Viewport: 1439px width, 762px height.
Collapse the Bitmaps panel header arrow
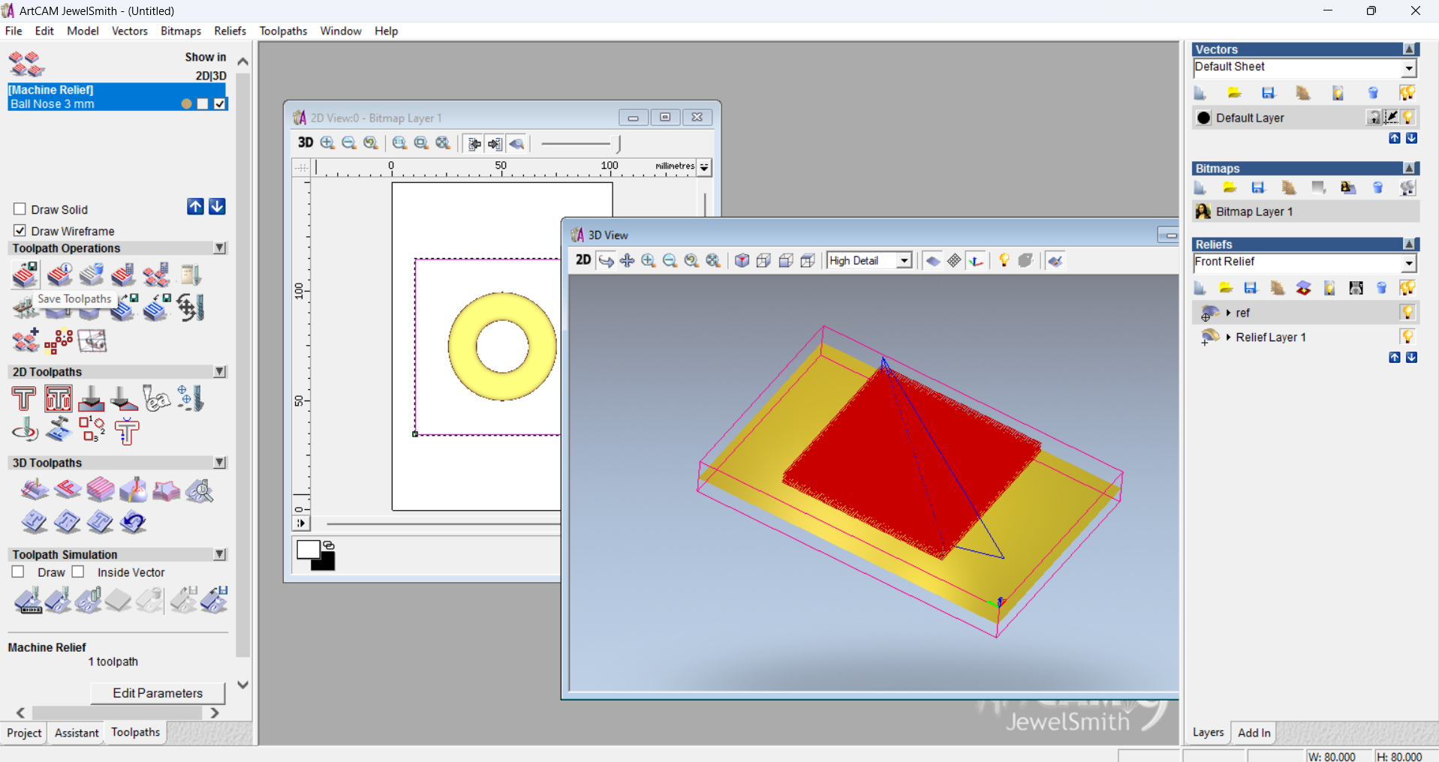point(1409,168)
